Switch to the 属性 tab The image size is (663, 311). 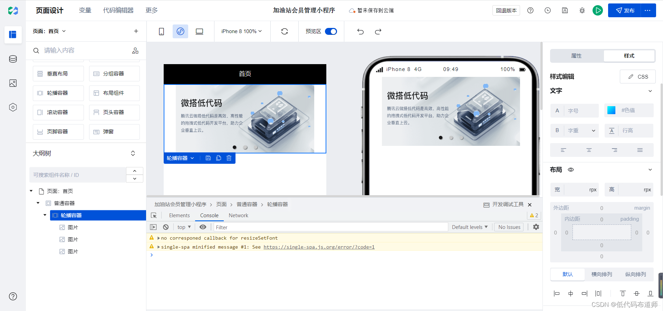[x=576, y=56]
